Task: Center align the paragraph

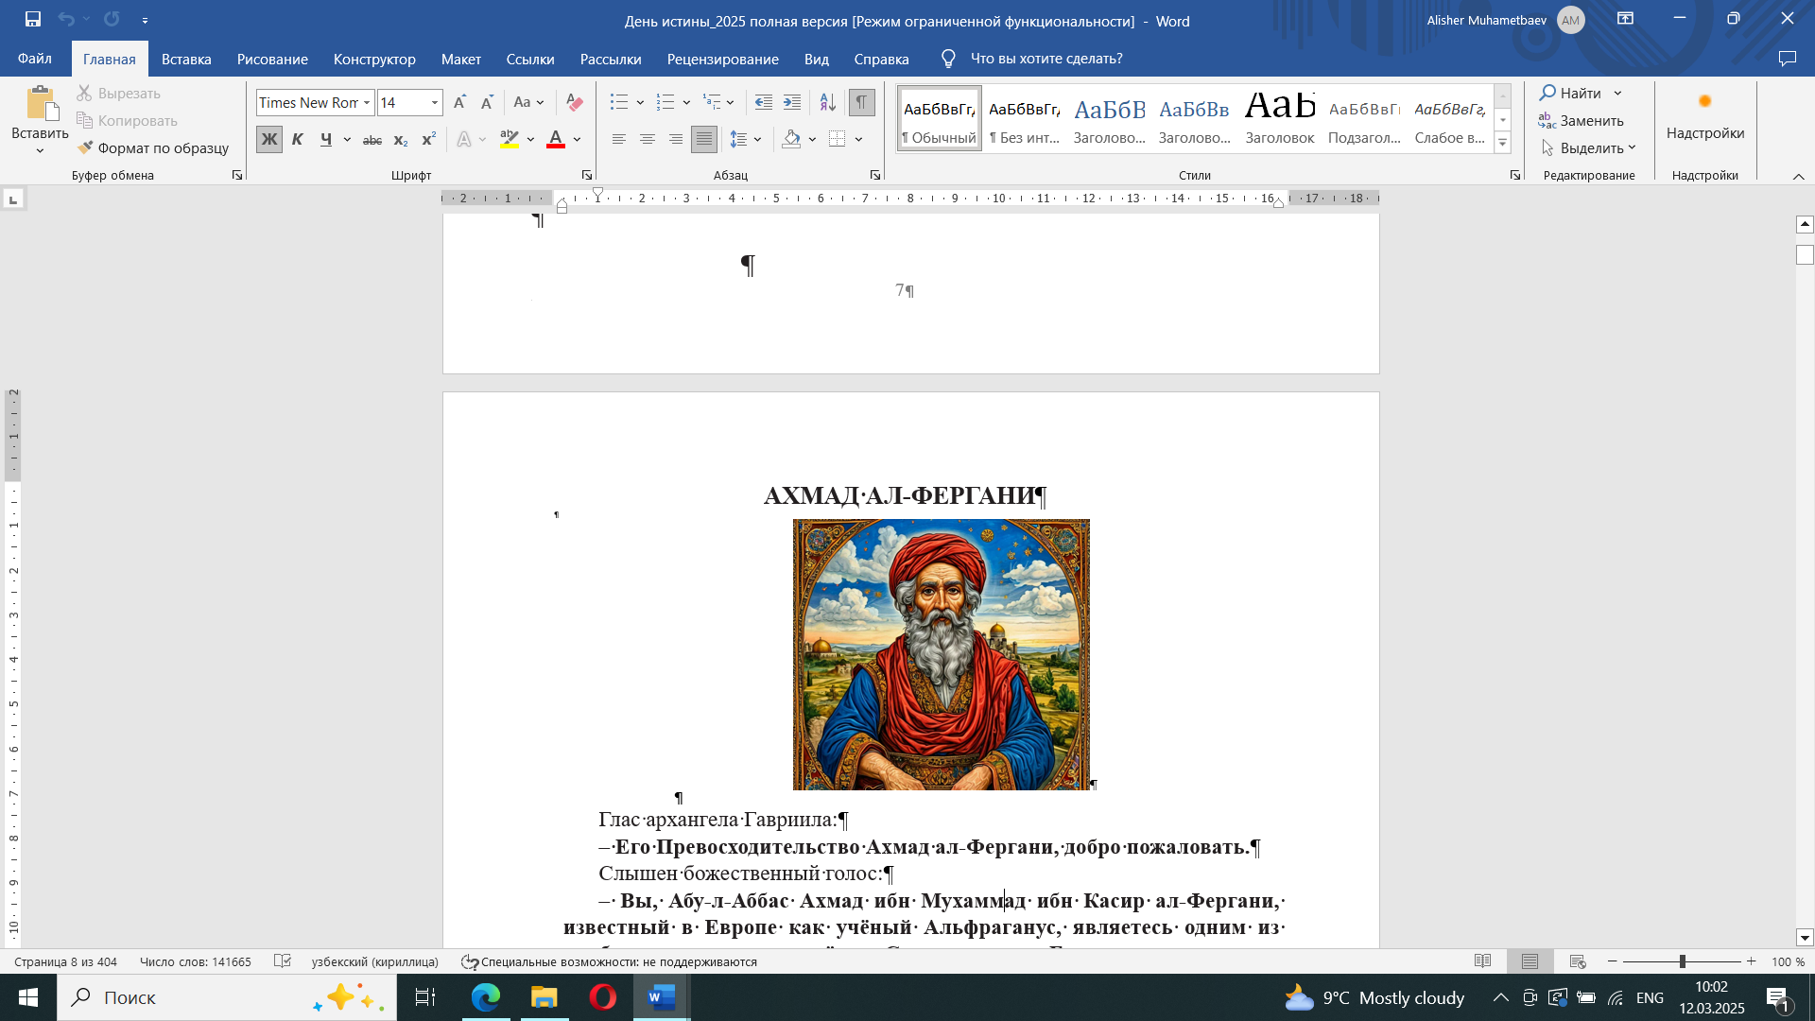Action: [648, 140]
